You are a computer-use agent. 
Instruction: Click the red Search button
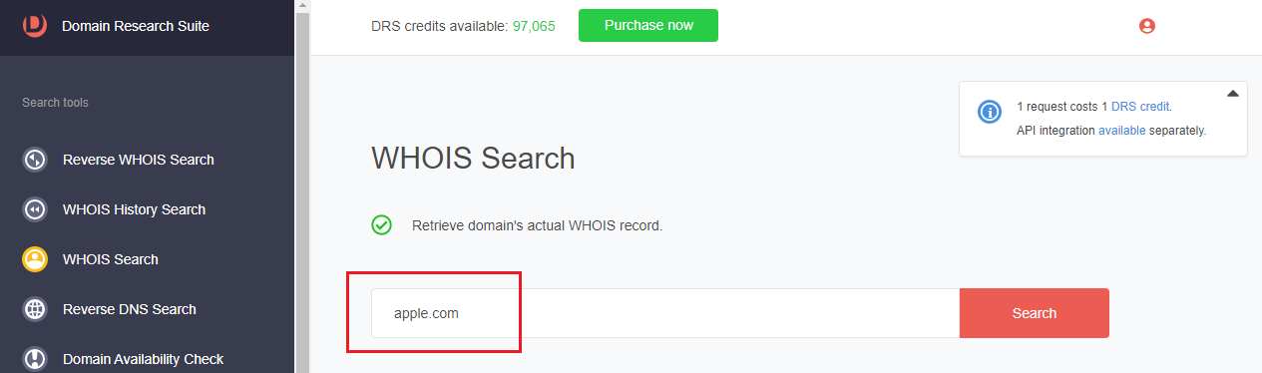(x=1034, y=313)
